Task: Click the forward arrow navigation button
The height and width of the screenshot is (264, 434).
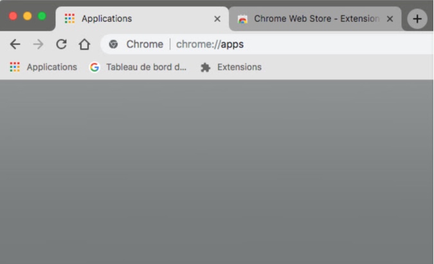Action: [38, 44]
